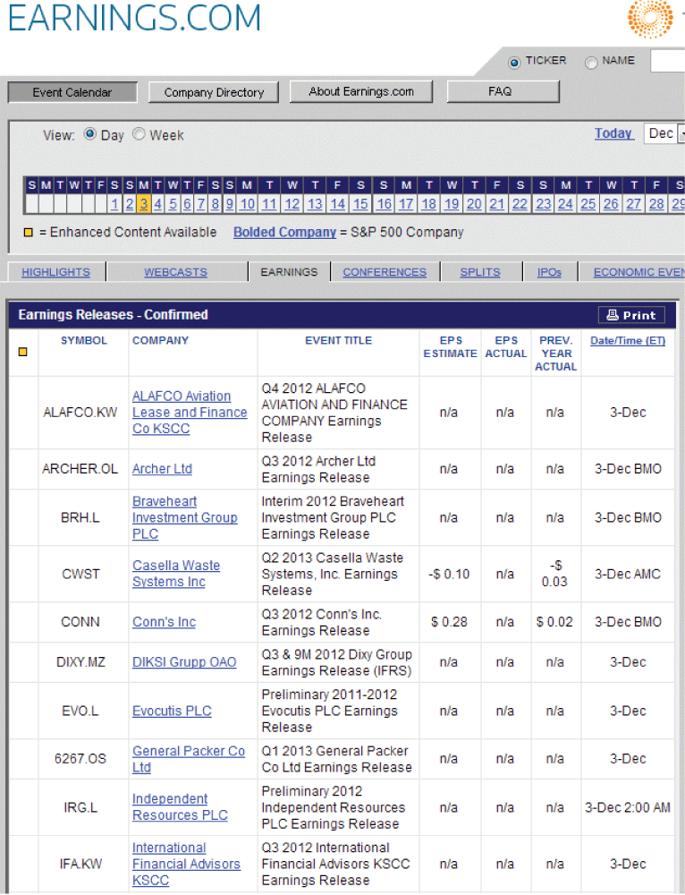Open the Conn's Inc company link
This screenshot has height=895, width=685.
pos(164,622)
